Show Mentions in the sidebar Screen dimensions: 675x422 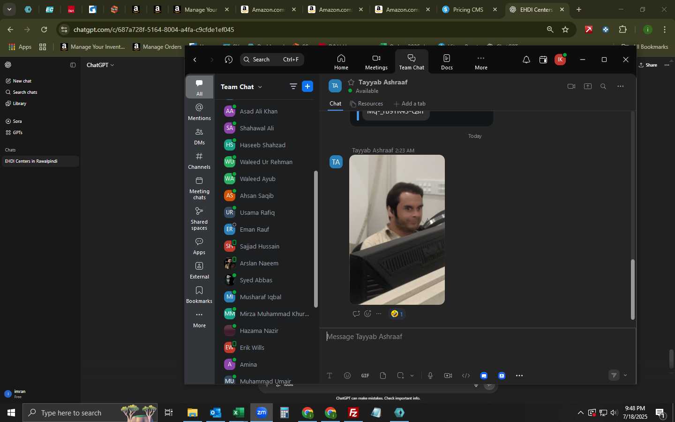coord(199,112)
